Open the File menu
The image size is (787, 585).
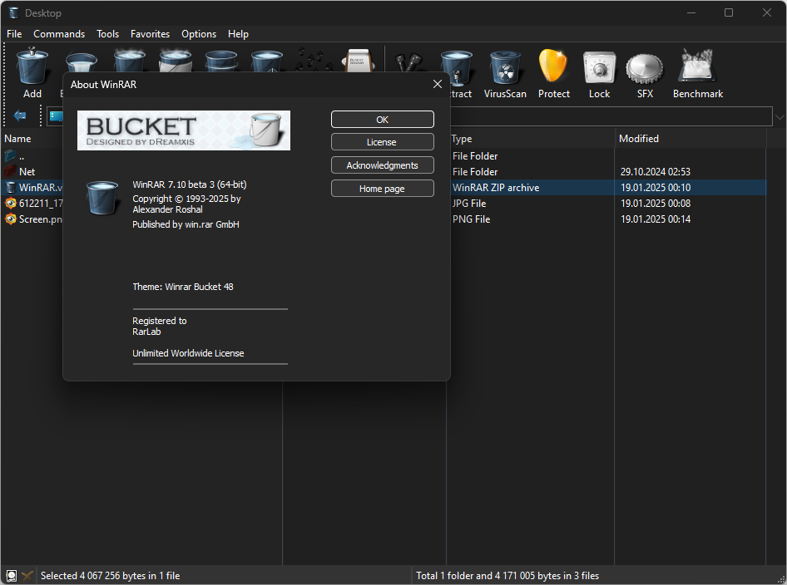coord(14,33)
